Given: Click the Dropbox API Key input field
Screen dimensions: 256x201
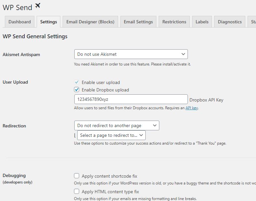Looking at the screenshot, I should click(131, 99).
